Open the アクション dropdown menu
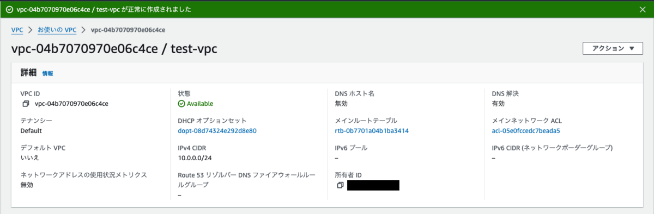 tap(613, 48)
